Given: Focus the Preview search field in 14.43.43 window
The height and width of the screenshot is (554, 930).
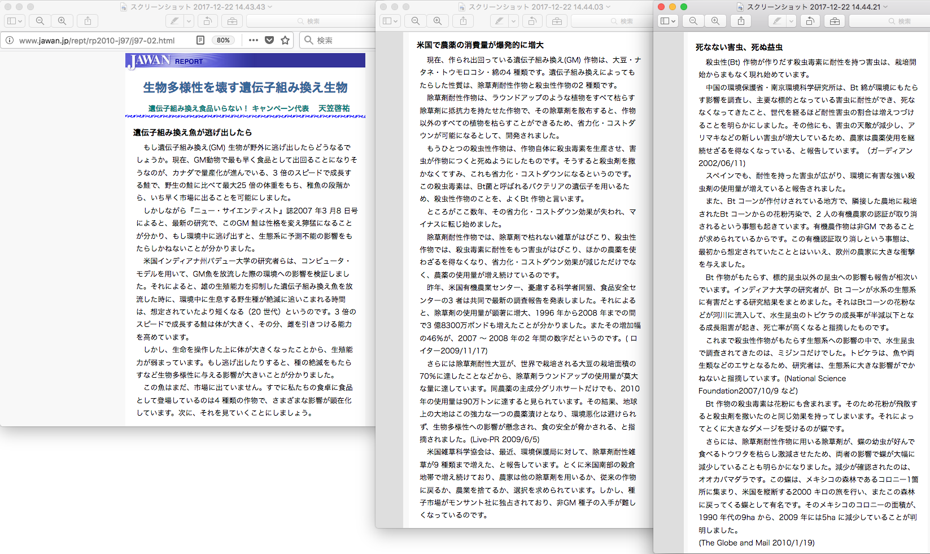Looking at the screenshot, I should click(311, 21).
